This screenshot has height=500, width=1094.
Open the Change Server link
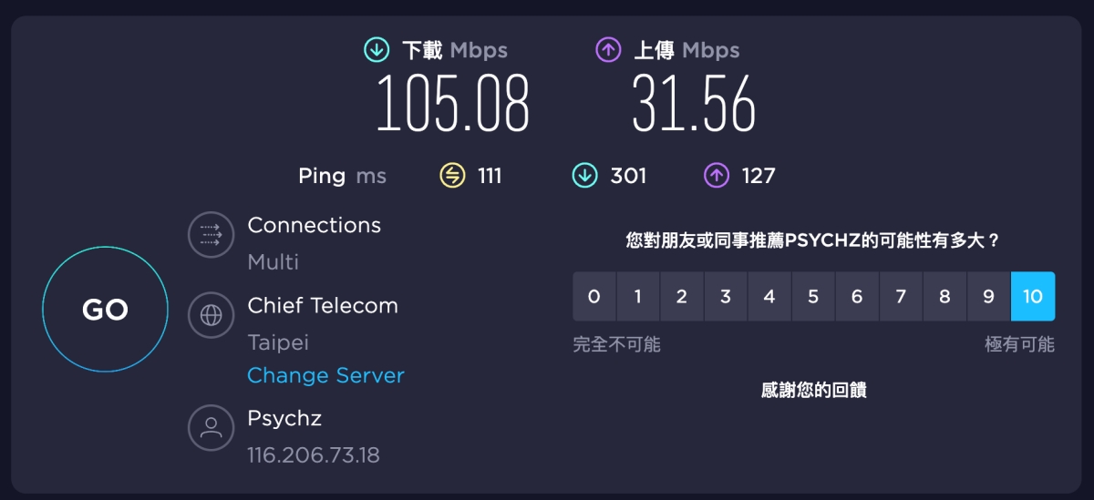[x=325, y=375]
